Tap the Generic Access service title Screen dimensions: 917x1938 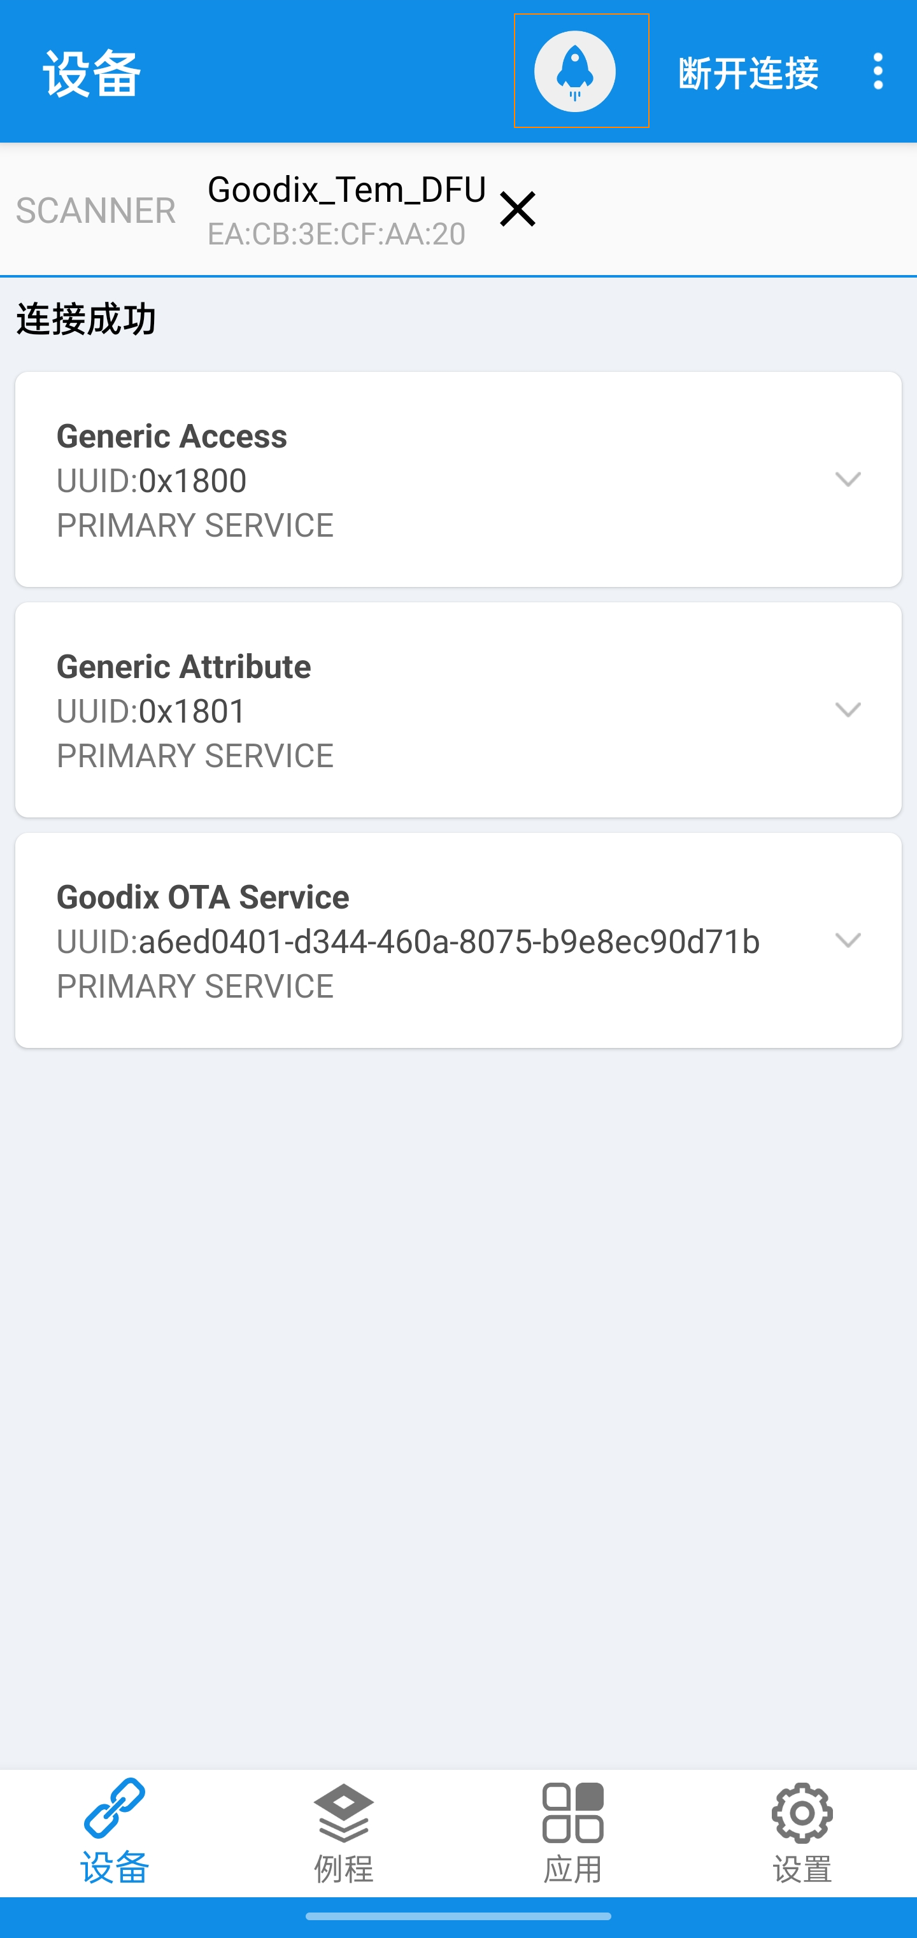tap(171, 436)
